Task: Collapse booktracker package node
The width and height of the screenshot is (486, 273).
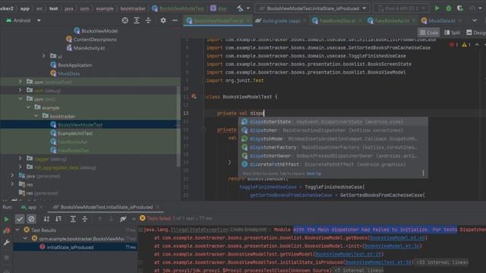Action: pos(36,116)
